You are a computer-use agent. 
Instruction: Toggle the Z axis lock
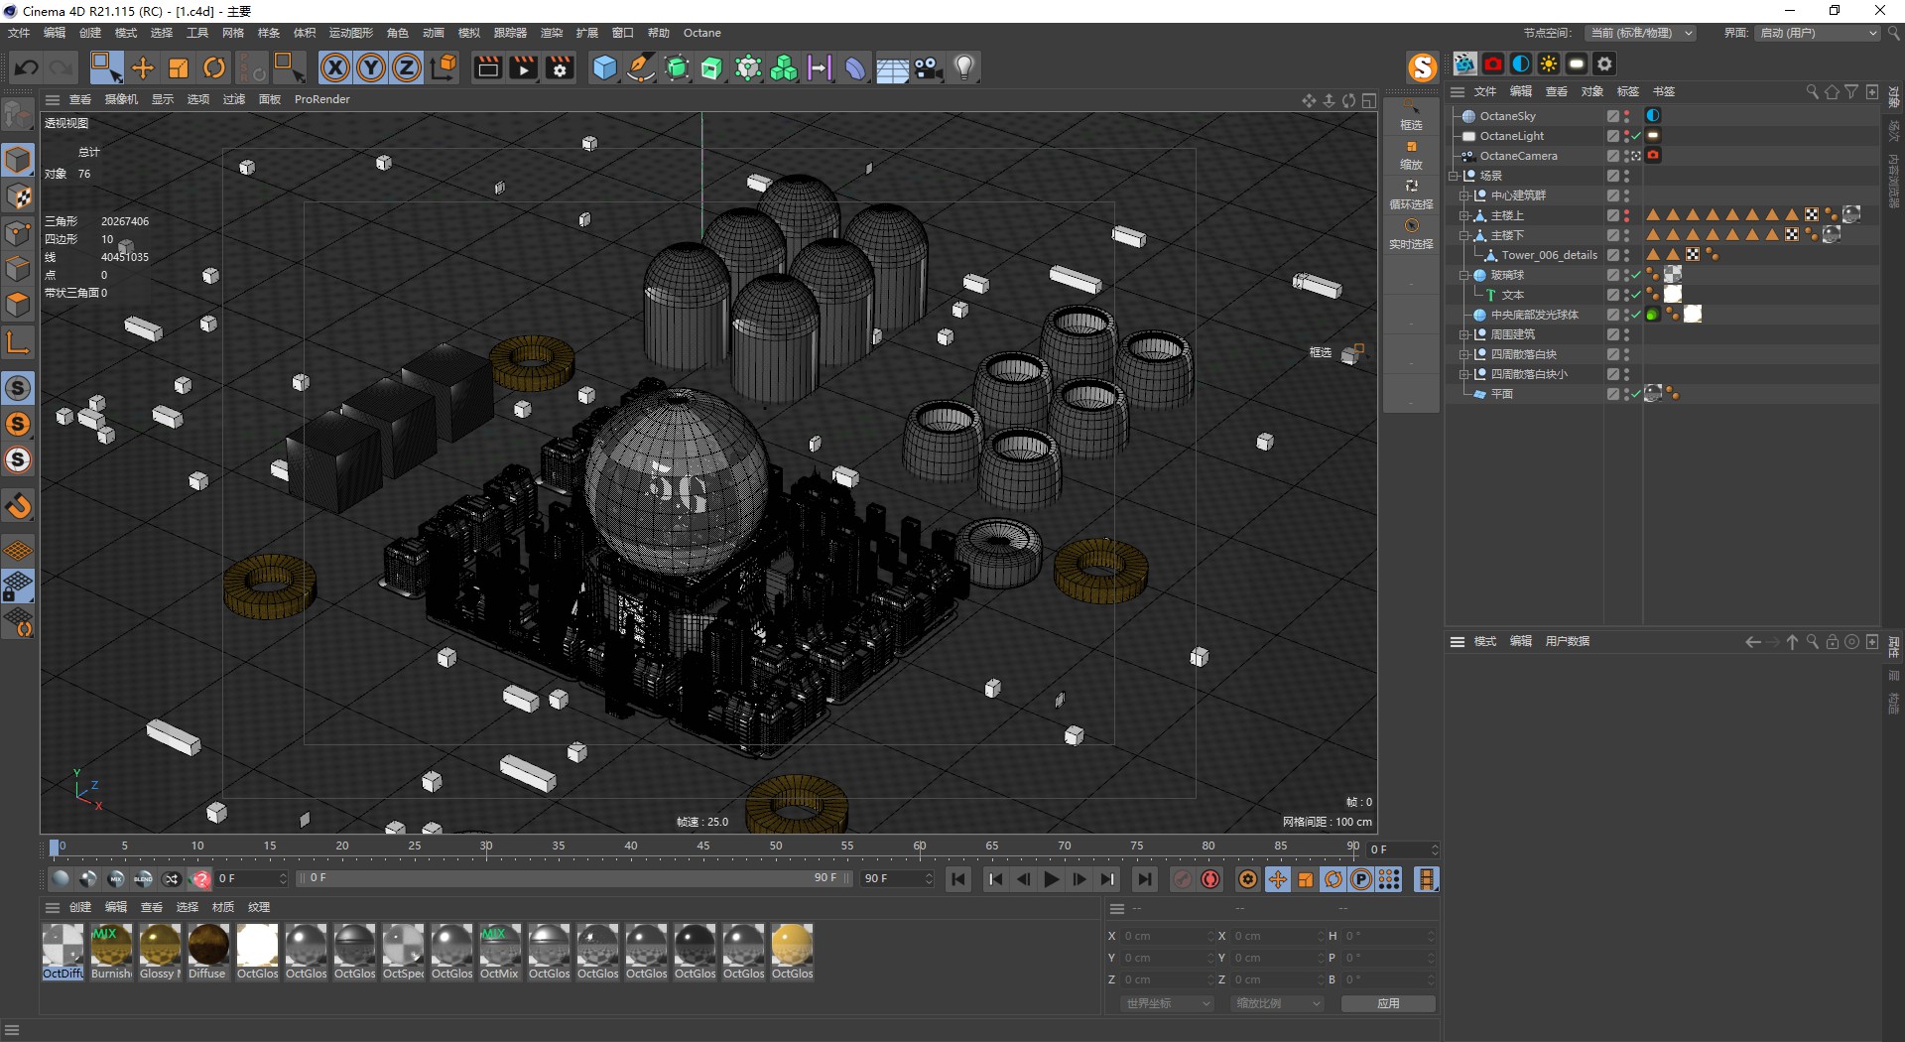click(407, 67)
